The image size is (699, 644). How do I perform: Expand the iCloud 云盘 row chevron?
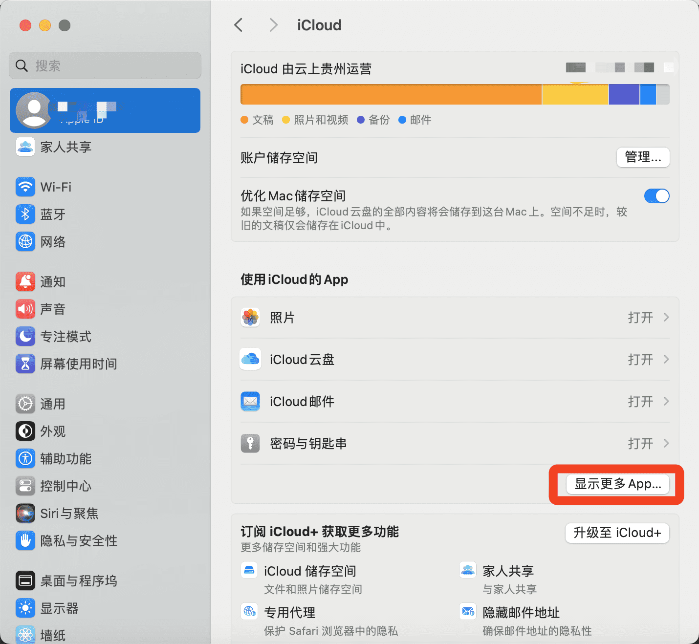[666, 360]
